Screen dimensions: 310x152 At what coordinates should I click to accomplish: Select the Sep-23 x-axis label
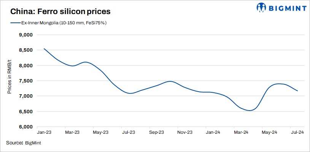click(x=156, y=133)
